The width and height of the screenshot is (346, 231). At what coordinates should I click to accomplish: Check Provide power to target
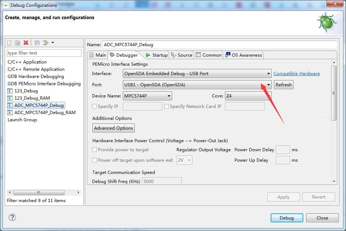pyautogui.click(x=94, y=150)
